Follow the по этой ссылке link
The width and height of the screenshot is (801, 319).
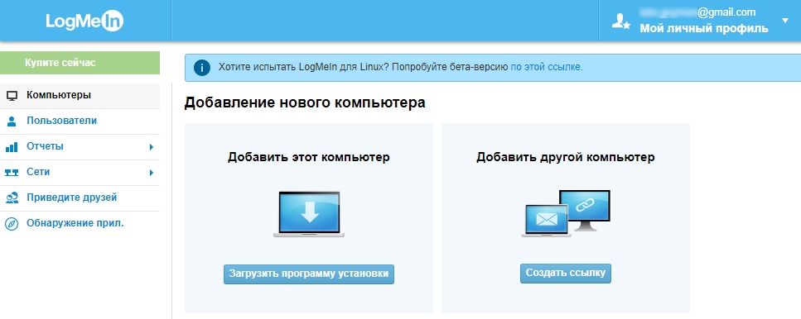coord(547,67)
